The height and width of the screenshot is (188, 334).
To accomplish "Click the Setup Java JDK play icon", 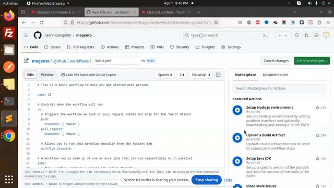I will (237, 161).
